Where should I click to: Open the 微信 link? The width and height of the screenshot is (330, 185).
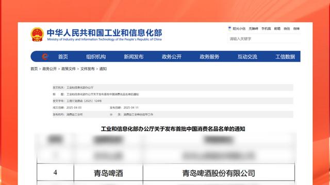pos(287,29)
